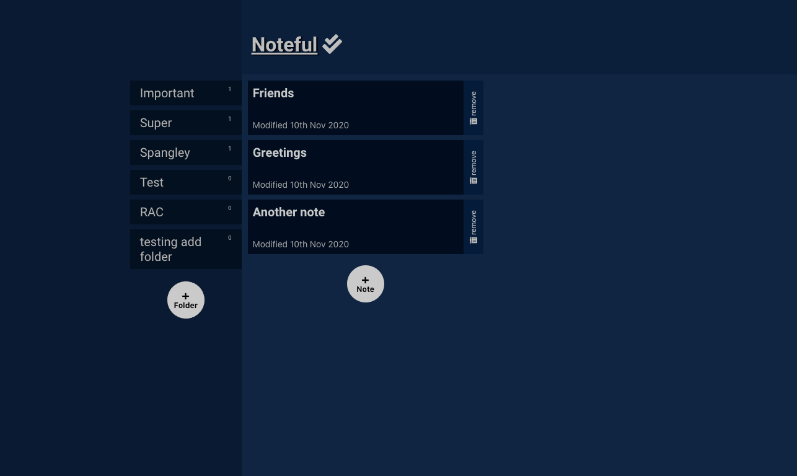The image size is (797, 476).
Task: Add a new folder
Action: point(185,300)
